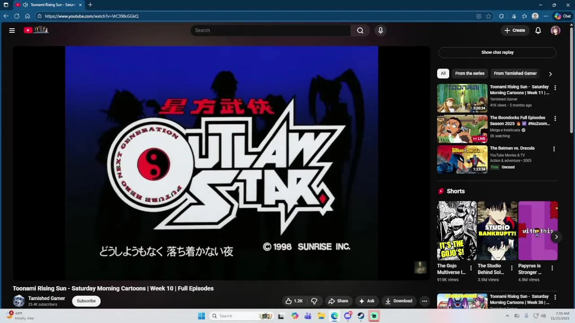Like the video (1.2K)
575x323 pixels.
(294, 301)
